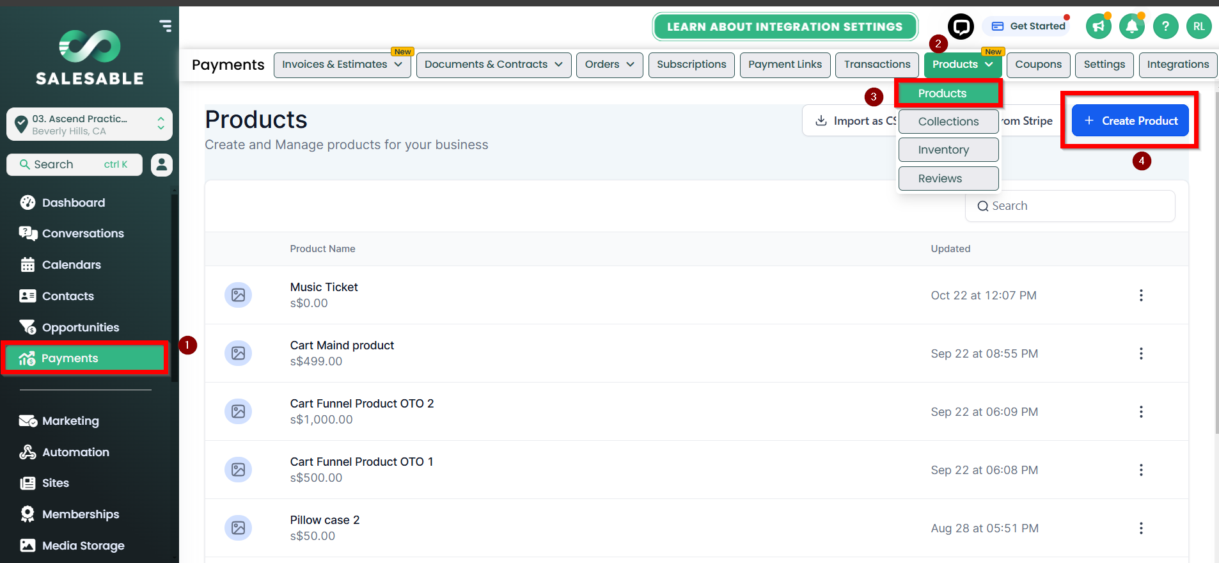This screenshot has height=563, width=1219.
Task: Expand the Orders dropdown
Action: [x=609, y=65]
